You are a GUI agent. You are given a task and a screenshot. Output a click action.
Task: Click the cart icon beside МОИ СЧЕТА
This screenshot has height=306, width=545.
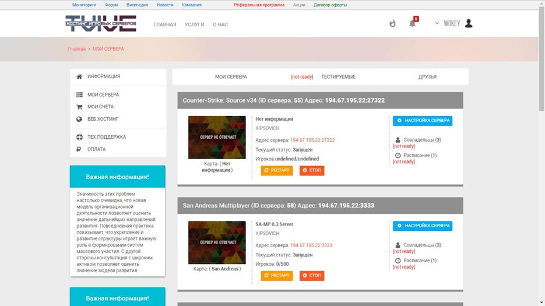tap(79, 107)
